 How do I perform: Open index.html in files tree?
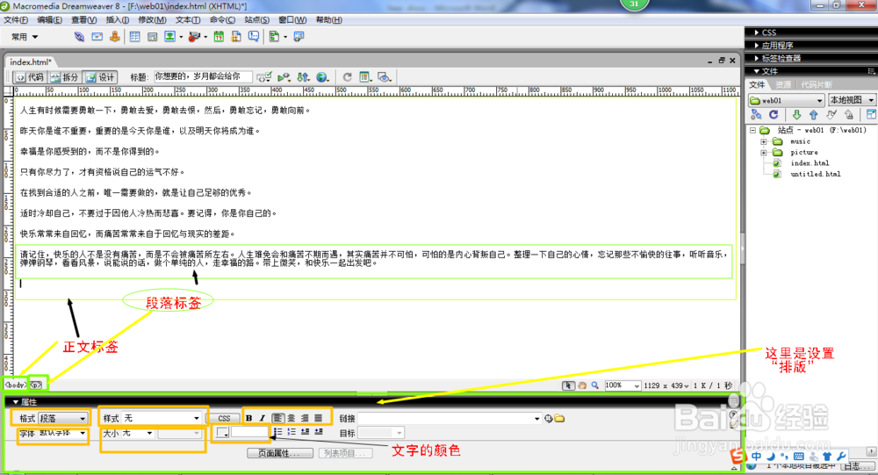click(x=810, y=163)
